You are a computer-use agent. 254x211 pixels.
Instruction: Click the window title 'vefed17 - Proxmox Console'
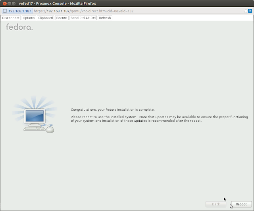[x=42, y=4]
